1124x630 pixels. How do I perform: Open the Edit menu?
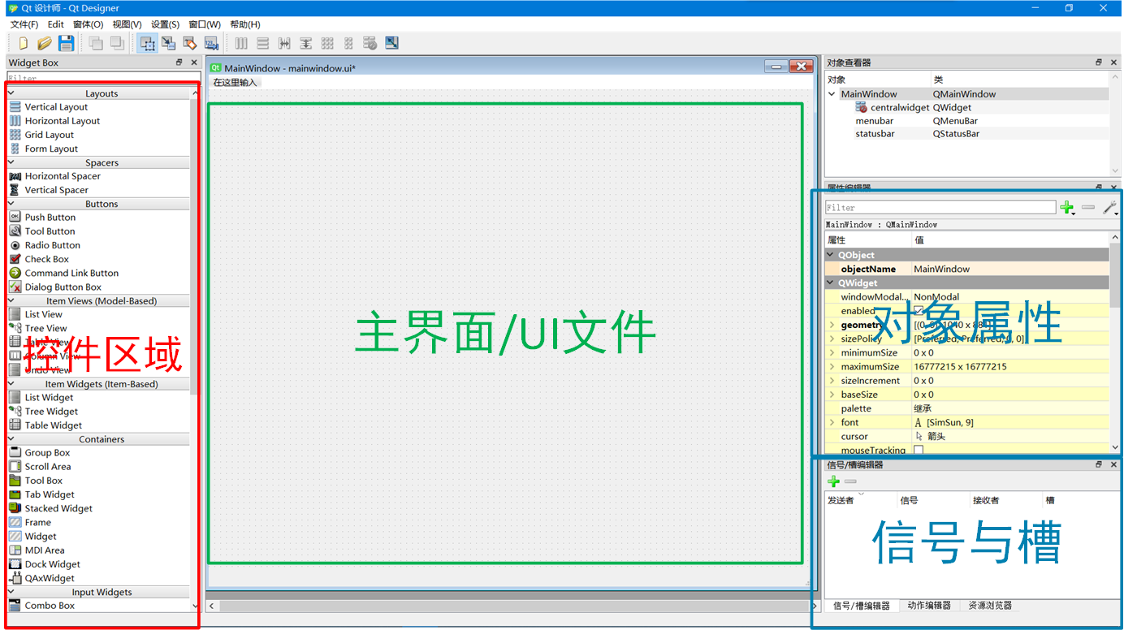(55, 24)
